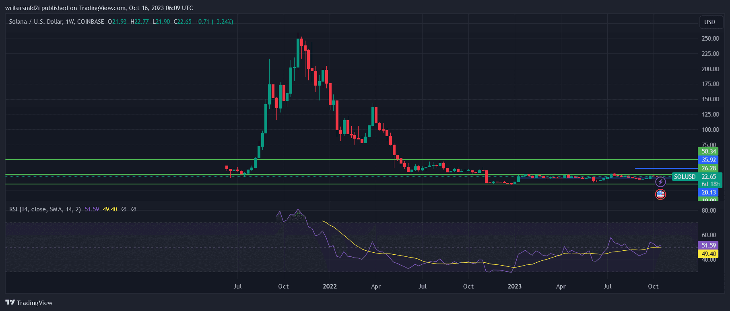Click the green 50.34 price label

coord(708,151)
